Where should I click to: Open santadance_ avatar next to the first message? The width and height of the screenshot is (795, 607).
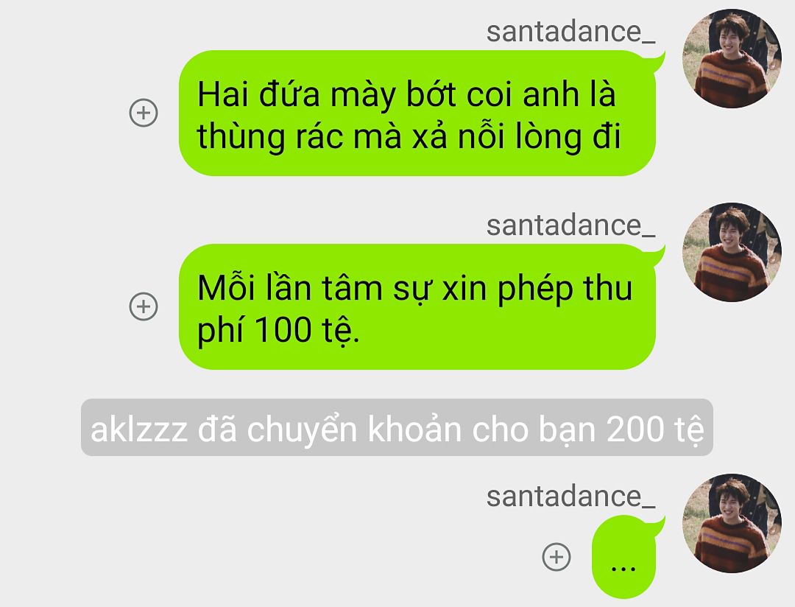(732, 58)
